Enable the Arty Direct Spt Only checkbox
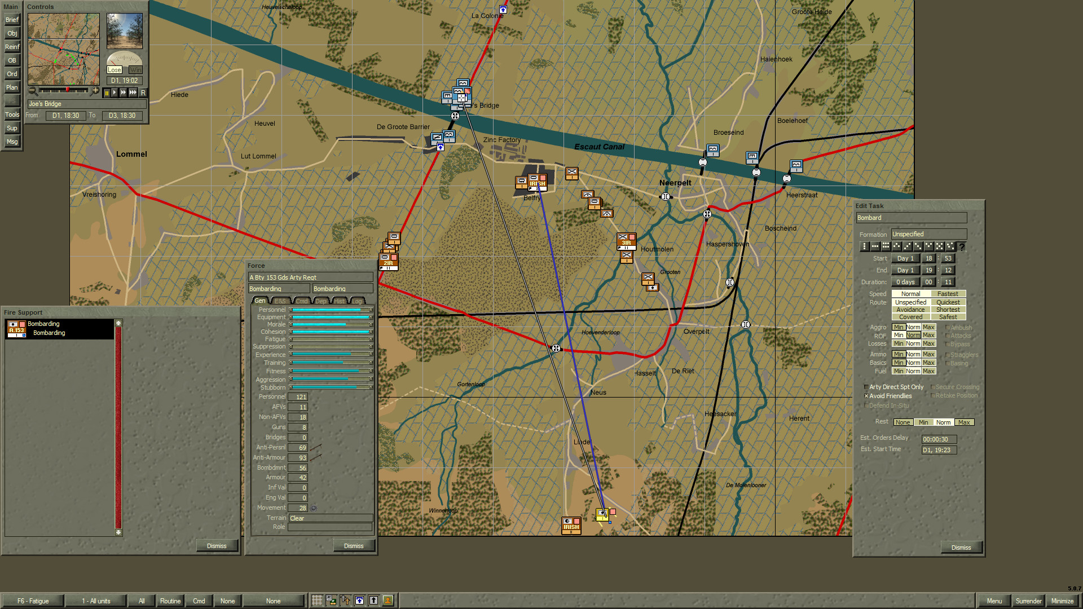The height and width of the screenshot is (609, 1083). click(866, 387)
